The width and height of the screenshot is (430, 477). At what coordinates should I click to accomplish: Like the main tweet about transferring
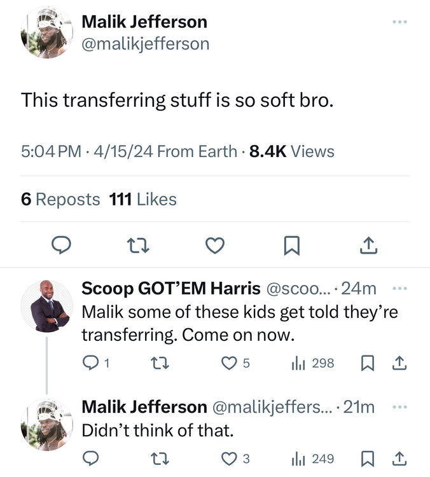click(216, 245)
